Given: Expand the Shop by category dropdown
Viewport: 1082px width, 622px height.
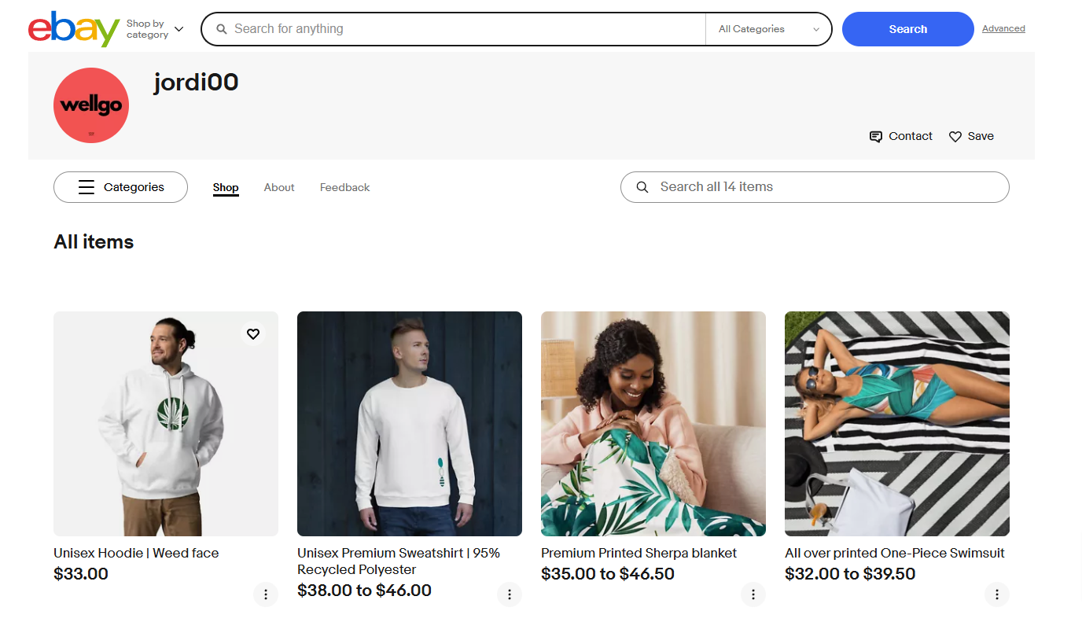Looking at the screenshot, I should (155, 29).
